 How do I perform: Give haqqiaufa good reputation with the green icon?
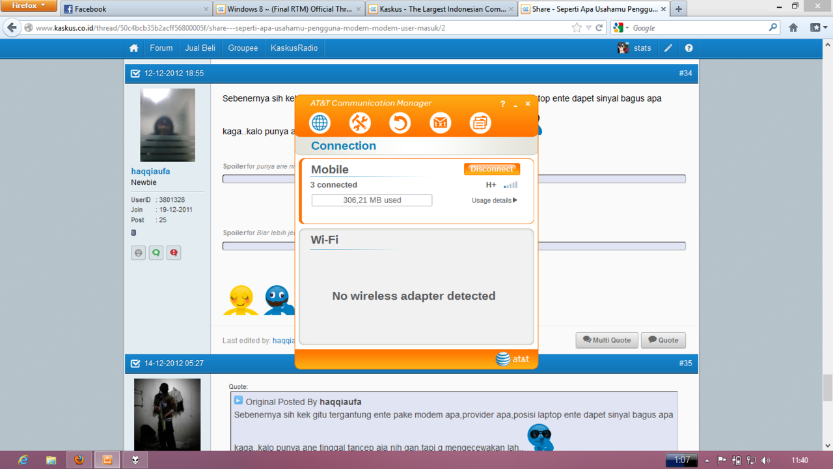point(156,253)
